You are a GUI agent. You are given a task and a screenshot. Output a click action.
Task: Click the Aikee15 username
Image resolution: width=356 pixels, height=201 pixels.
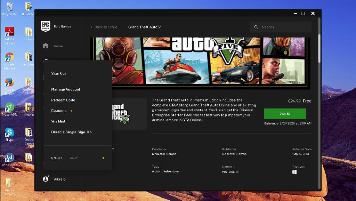tap(60, 179)
